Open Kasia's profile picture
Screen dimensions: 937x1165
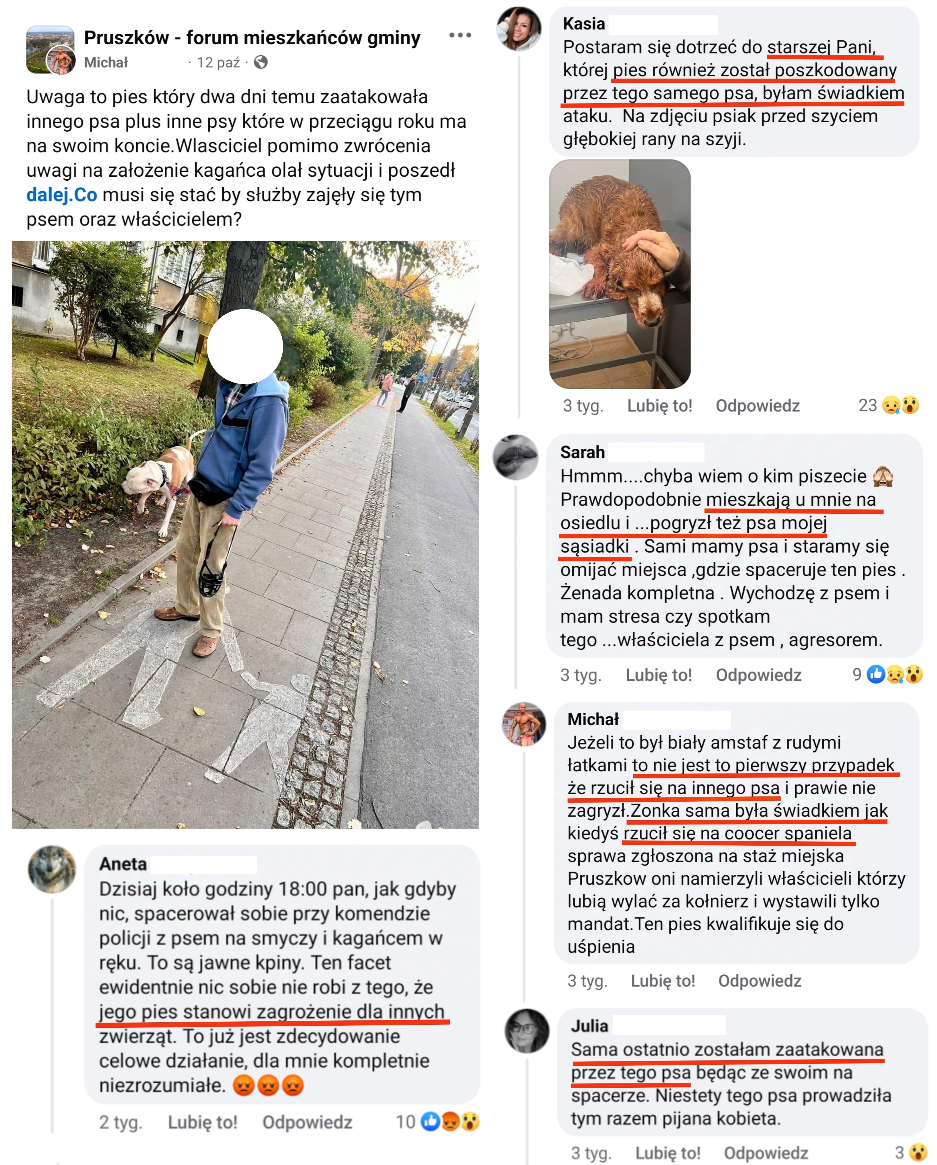[x=519, y=29]
